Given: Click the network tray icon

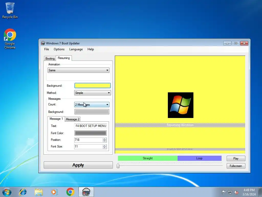Looking at the screenshot, I should pyautogui.click(x=230, y=192).
